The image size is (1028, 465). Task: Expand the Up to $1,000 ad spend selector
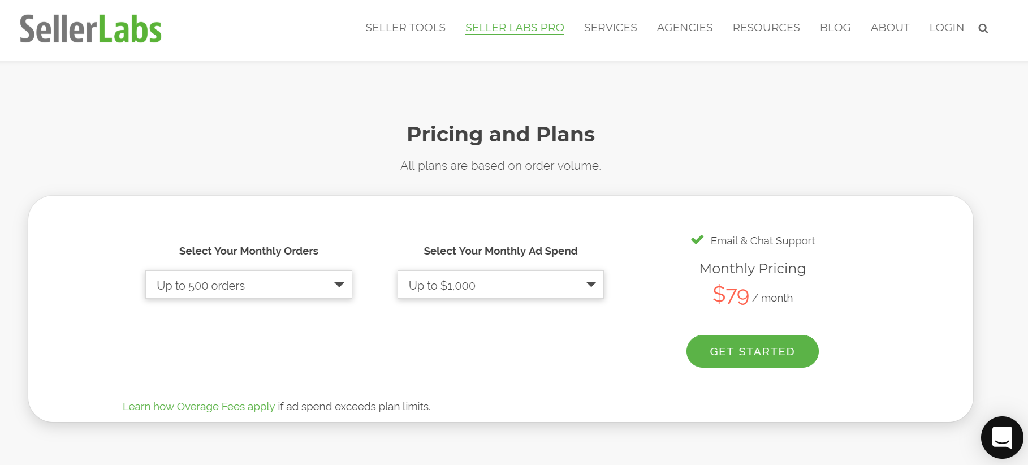tap(500, 285)
